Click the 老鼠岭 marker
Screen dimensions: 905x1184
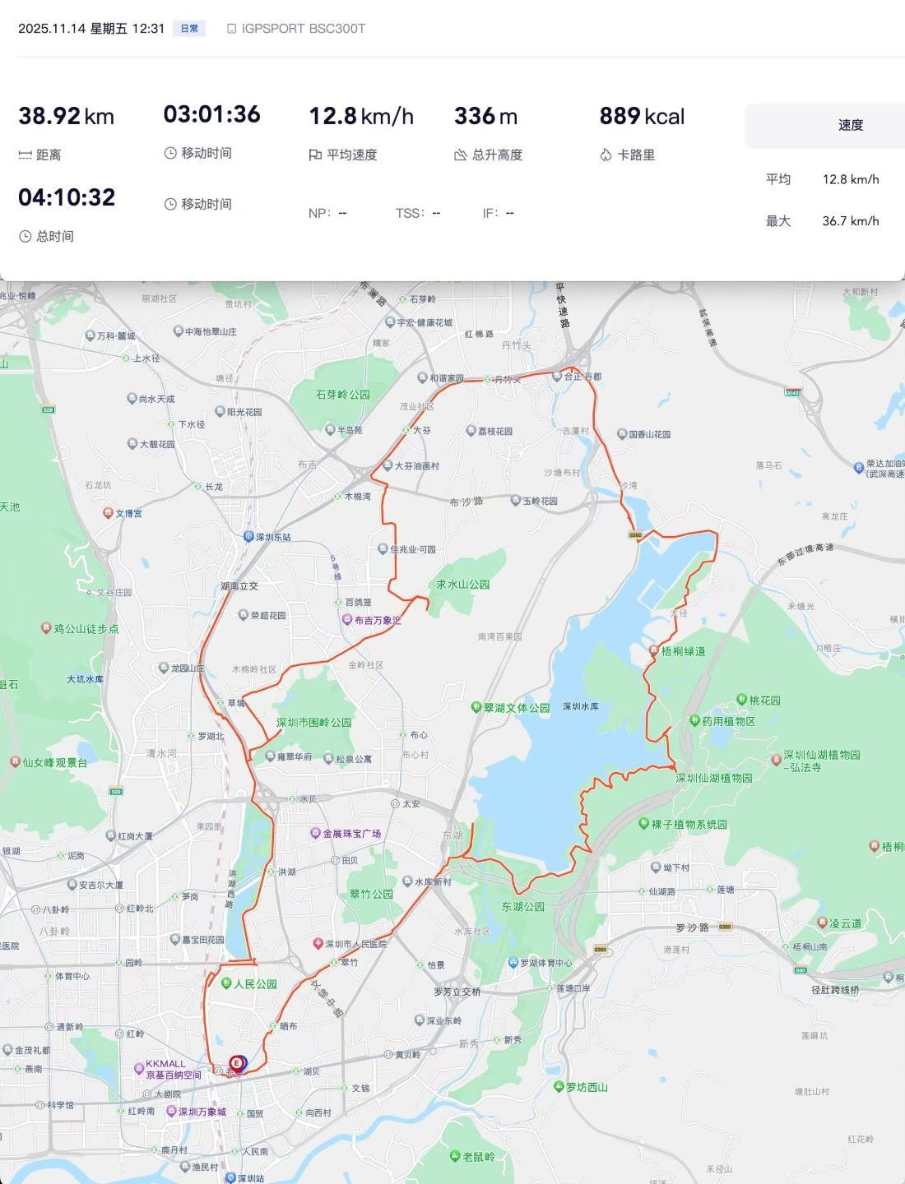tap(455, 1156)
